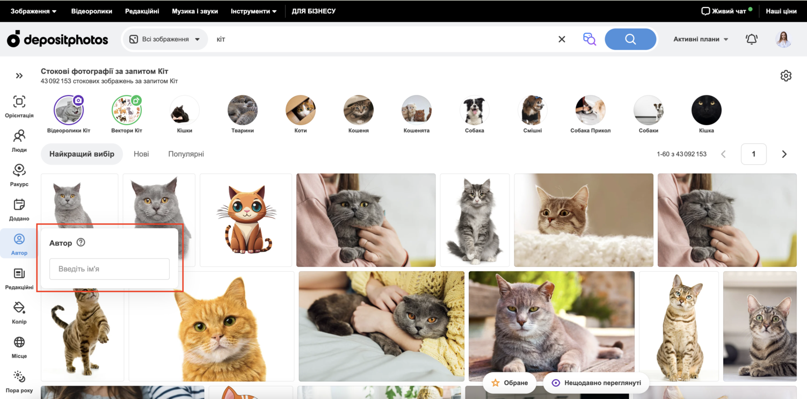Clear the search query with X

coord(562,39)
